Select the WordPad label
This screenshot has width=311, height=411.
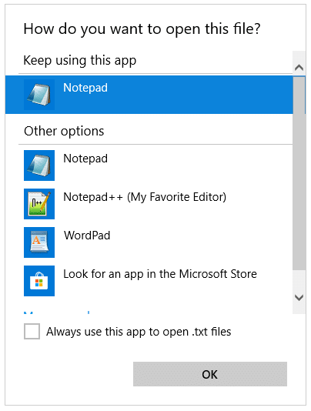click(87, 236)
